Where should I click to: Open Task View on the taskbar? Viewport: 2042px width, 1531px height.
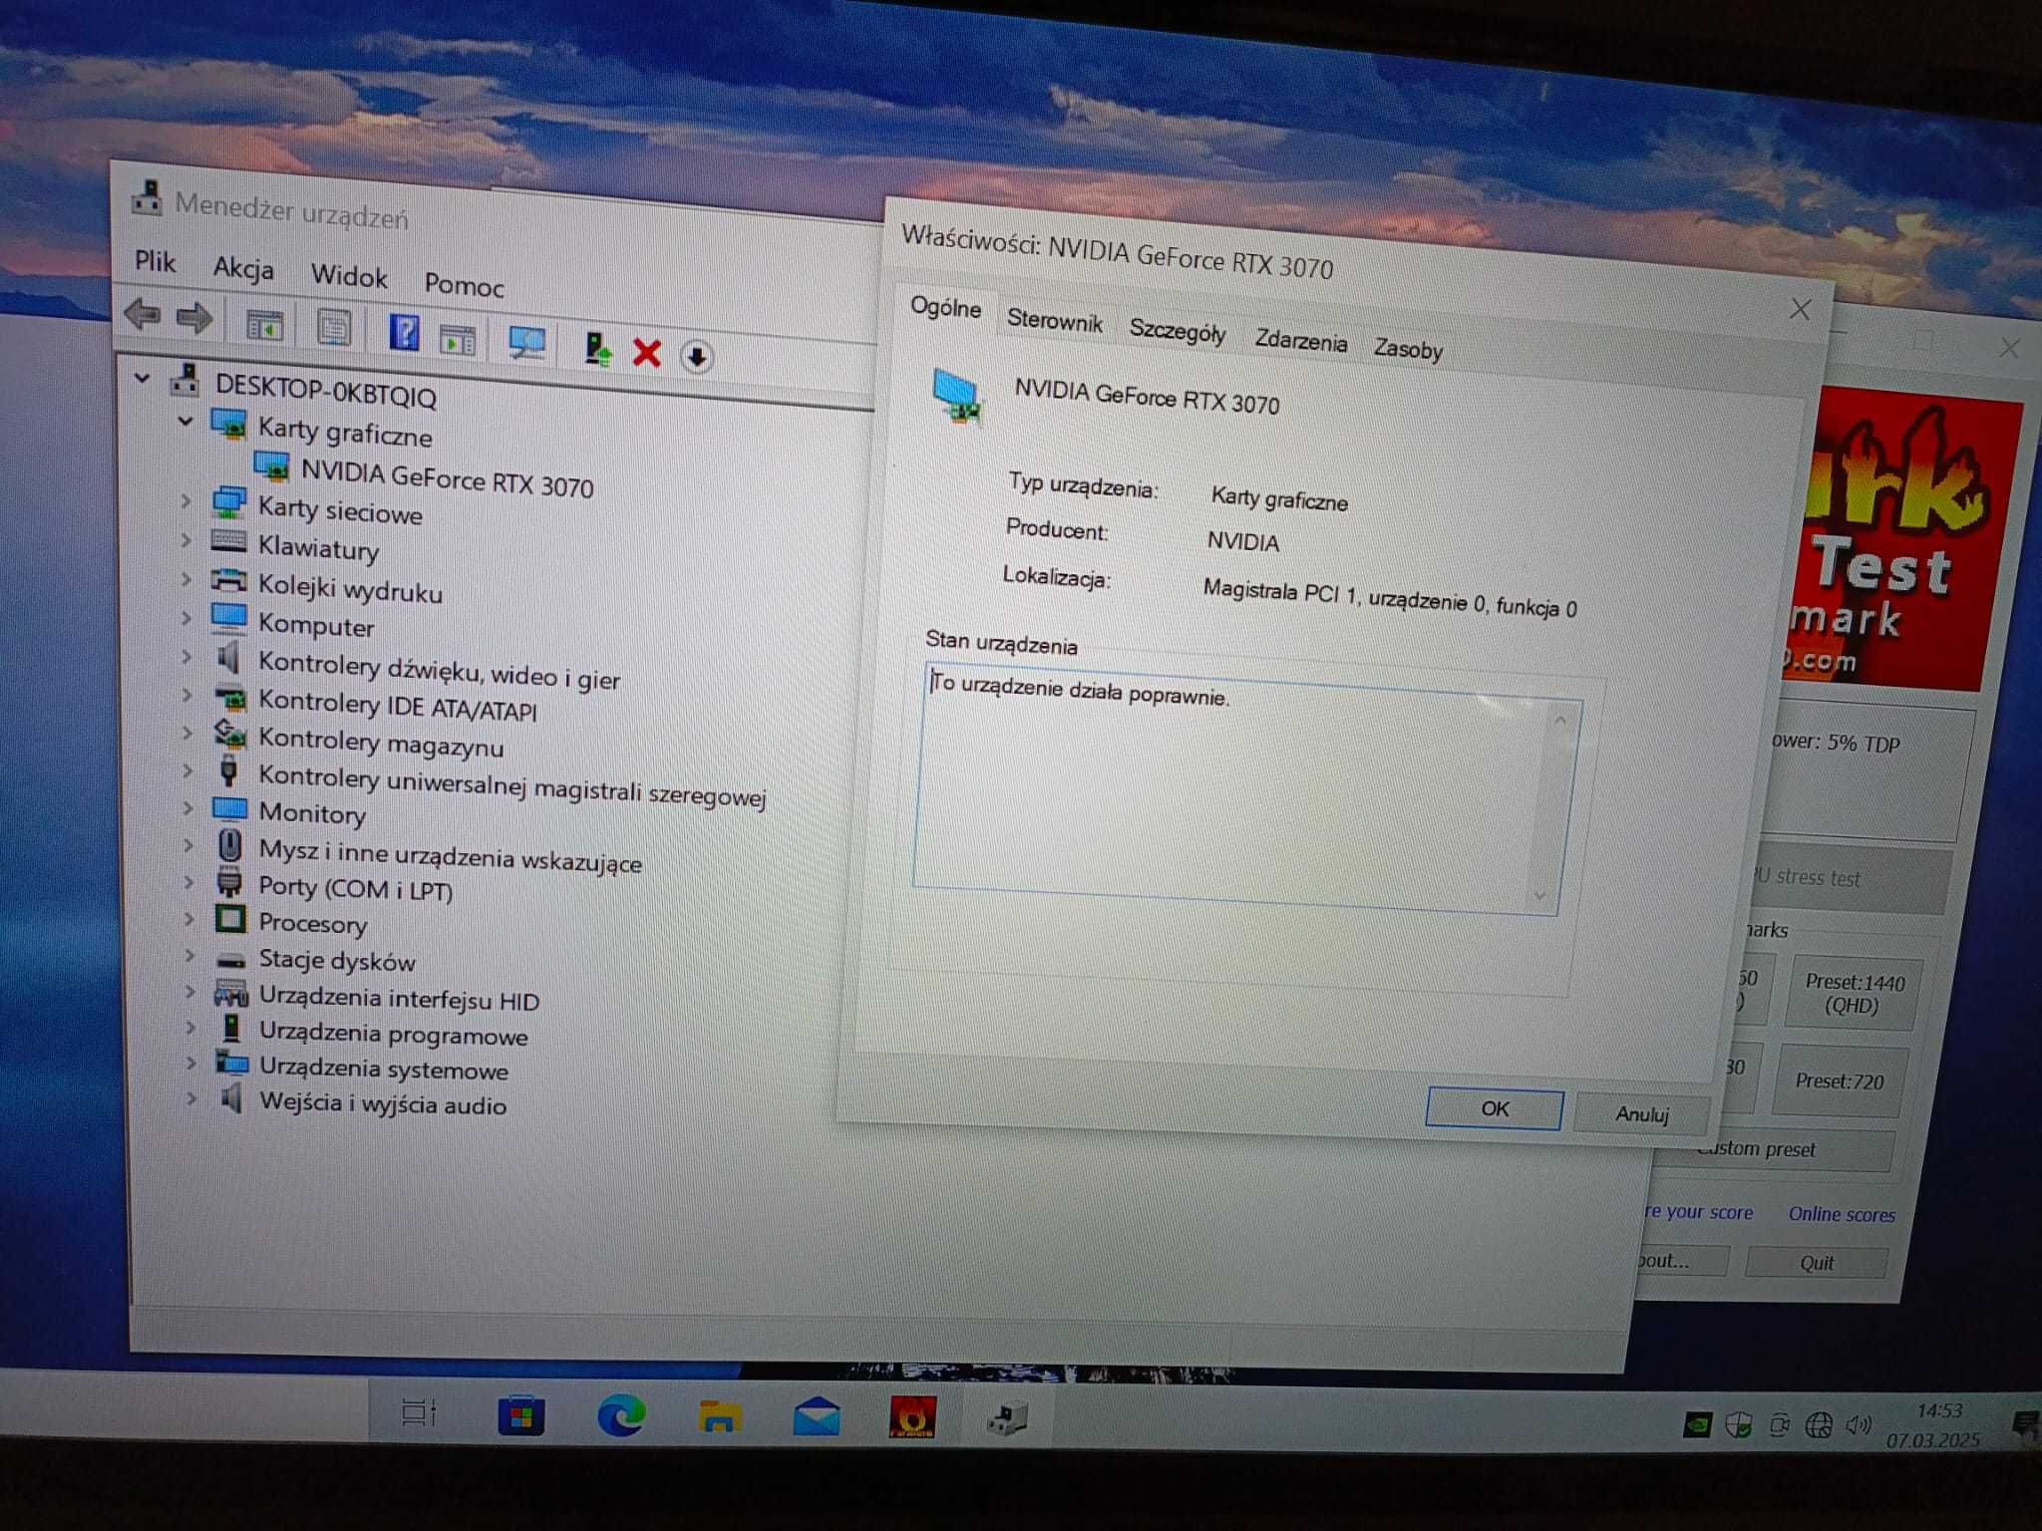pos(419,1412)
